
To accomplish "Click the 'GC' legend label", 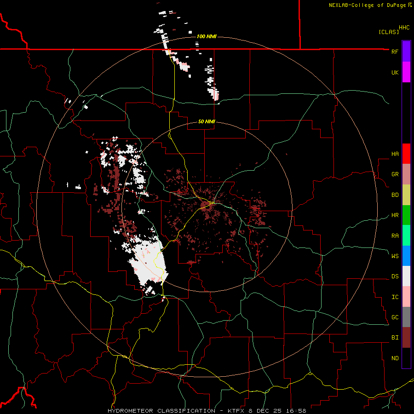I will click(x=395, y=317).
